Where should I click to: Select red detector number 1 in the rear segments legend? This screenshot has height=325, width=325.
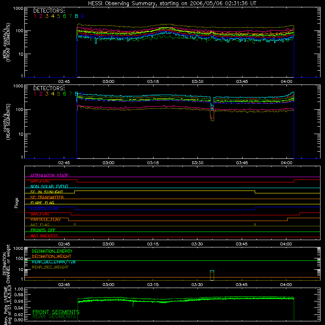[x=35, y=94]
